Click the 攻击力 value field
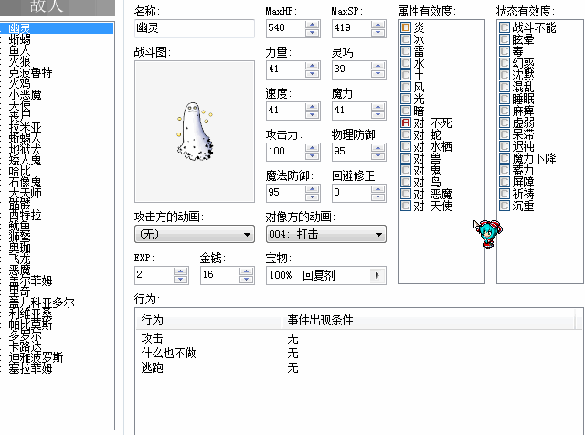The width and height of the screenshot is (585, 435). pyautogui.click(x=286, y=152)
